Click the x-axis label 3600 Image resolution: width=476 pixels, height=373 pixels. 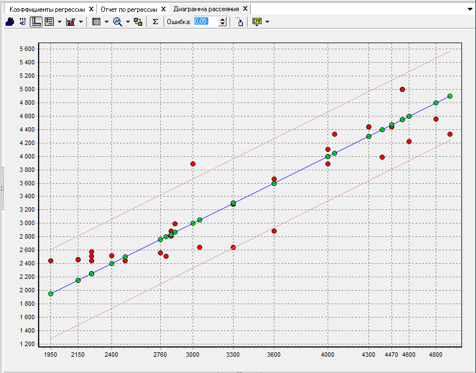tap(274, 355)
